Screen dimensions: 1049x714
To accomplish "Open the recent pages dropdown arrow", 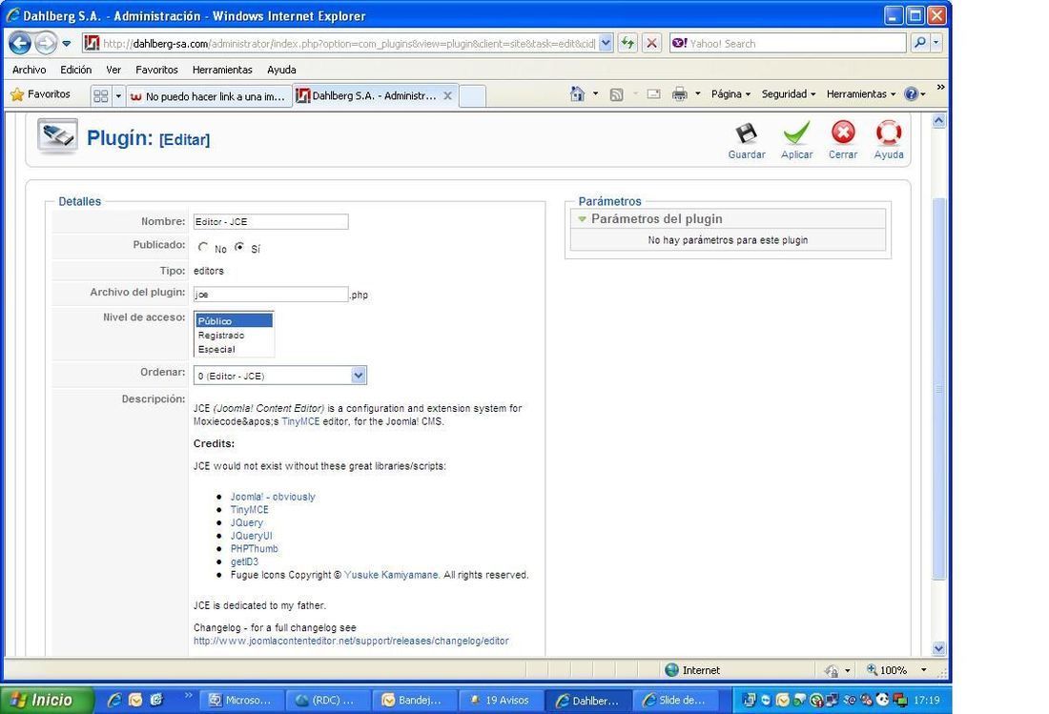I will pos(66,44).
